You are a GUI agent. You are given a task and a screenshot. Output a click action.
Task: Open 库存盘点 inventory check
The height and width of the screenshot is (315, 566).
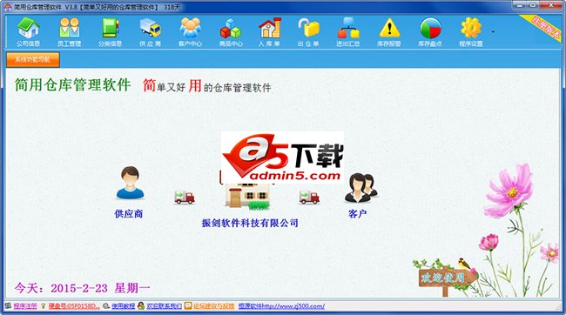coord(430,32)
